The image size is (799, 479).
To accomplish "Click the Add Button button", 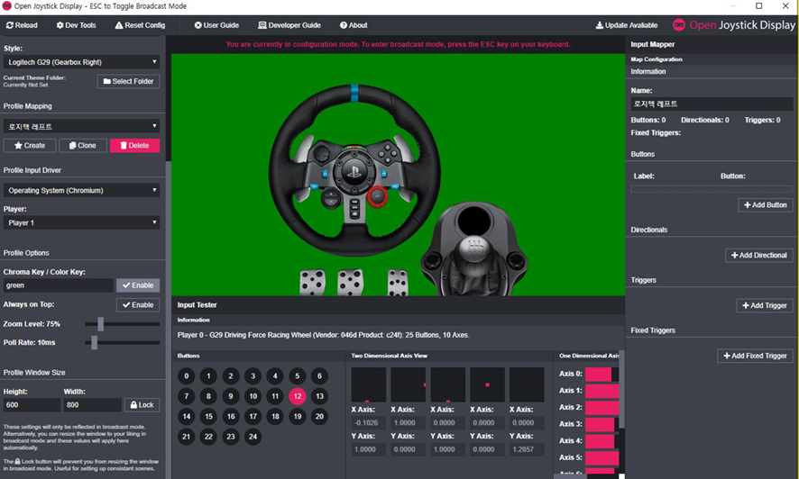I will tap(766, 205).
